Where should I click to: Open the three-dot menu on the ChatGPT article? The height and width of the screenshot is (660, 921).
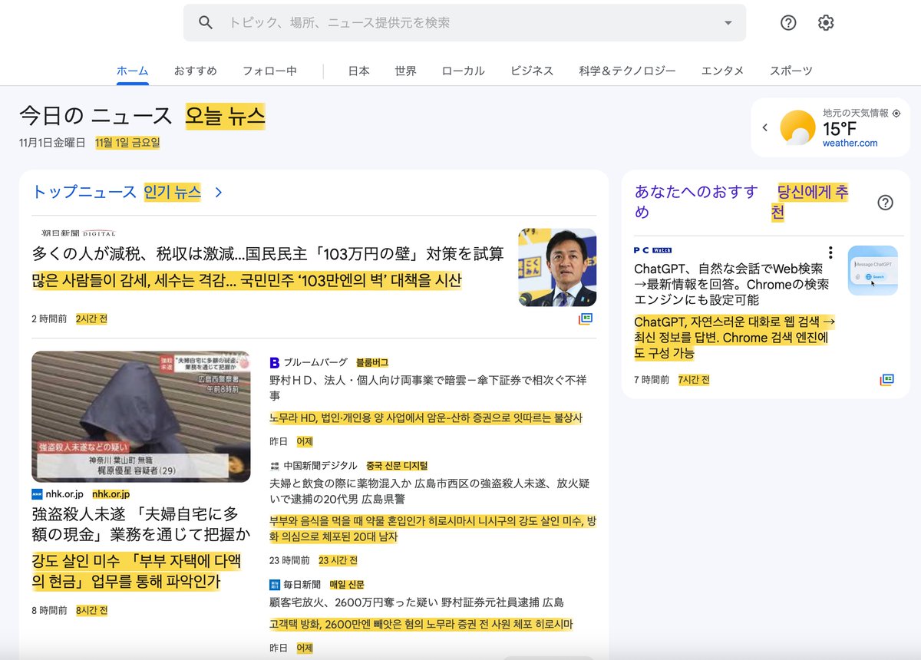tap(830, 252)
